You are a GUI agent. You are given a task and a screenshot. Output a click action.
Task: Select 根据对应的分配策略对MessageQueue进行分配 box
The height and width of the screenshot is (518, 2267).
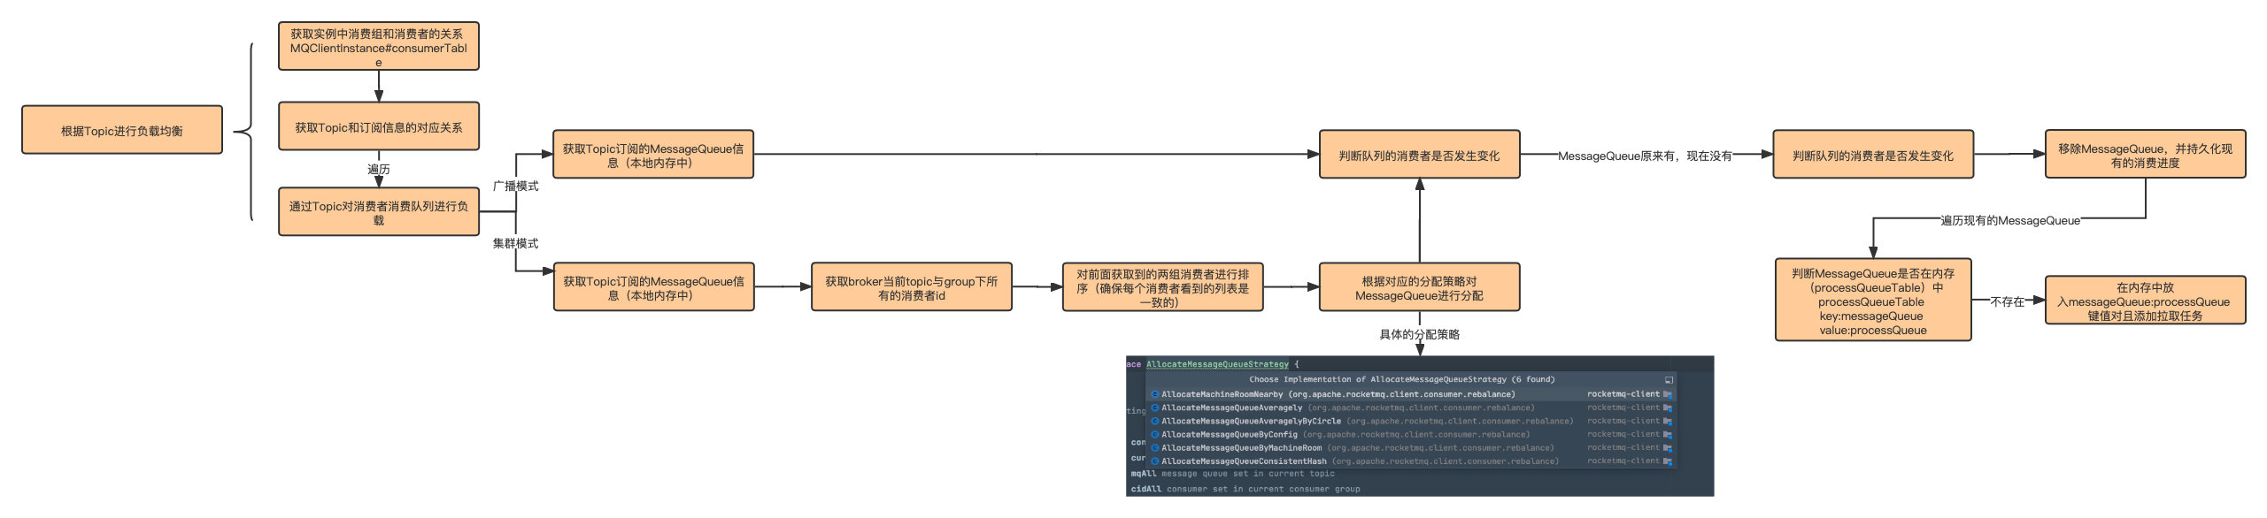click(x=1420, y=286)
